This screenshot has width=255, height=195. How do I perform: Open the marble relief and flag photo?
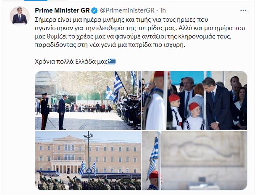(x=195, y=161)
